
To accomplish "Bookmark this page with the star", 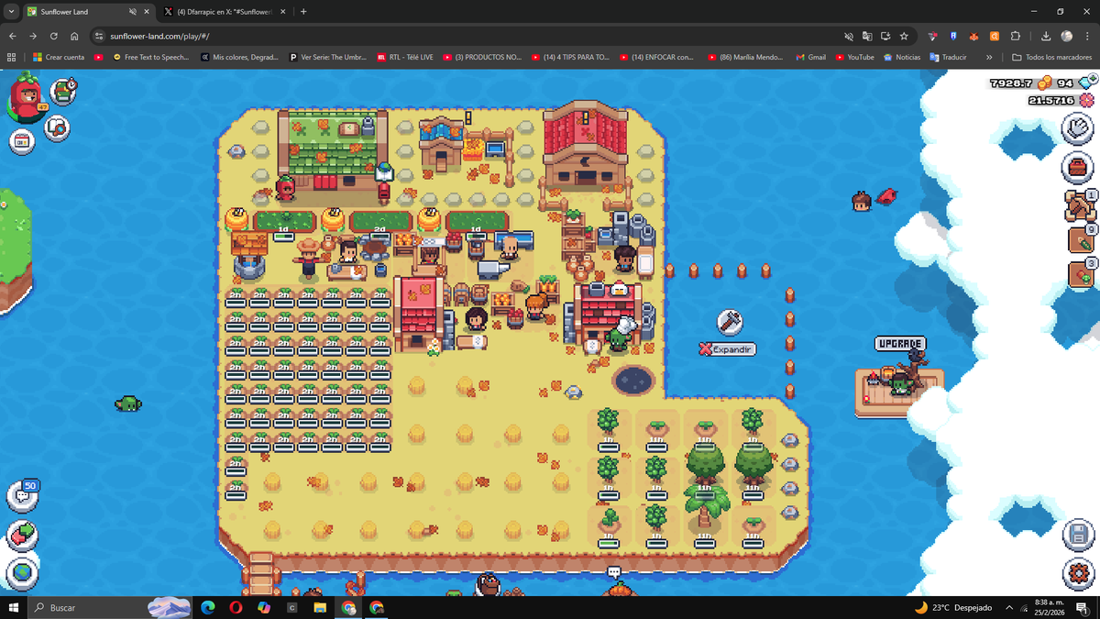I will [904, 36].
